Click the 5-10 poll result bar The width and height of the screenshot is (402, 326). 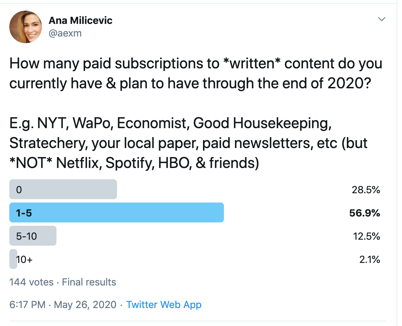[33, 236]
